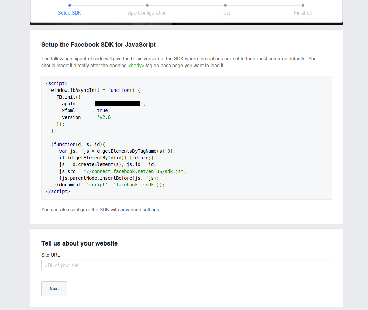
Task: Open the Test step
Action: pos(225,13)
